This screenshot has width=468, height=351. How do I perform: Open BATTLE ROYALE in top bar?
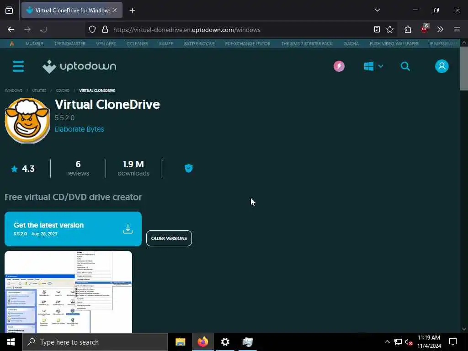[x=199, y=43]
